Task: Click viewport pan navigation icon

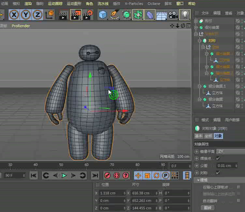Action: tap(172, 26)
